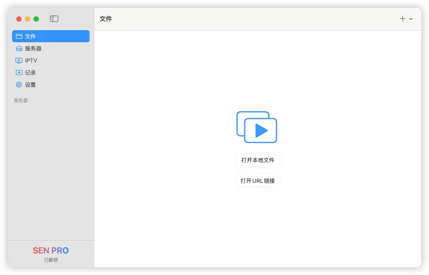This screenshot has height=275, width=429.
Task: Click the blue folder icon beside 文件
Action: point(19,36)
